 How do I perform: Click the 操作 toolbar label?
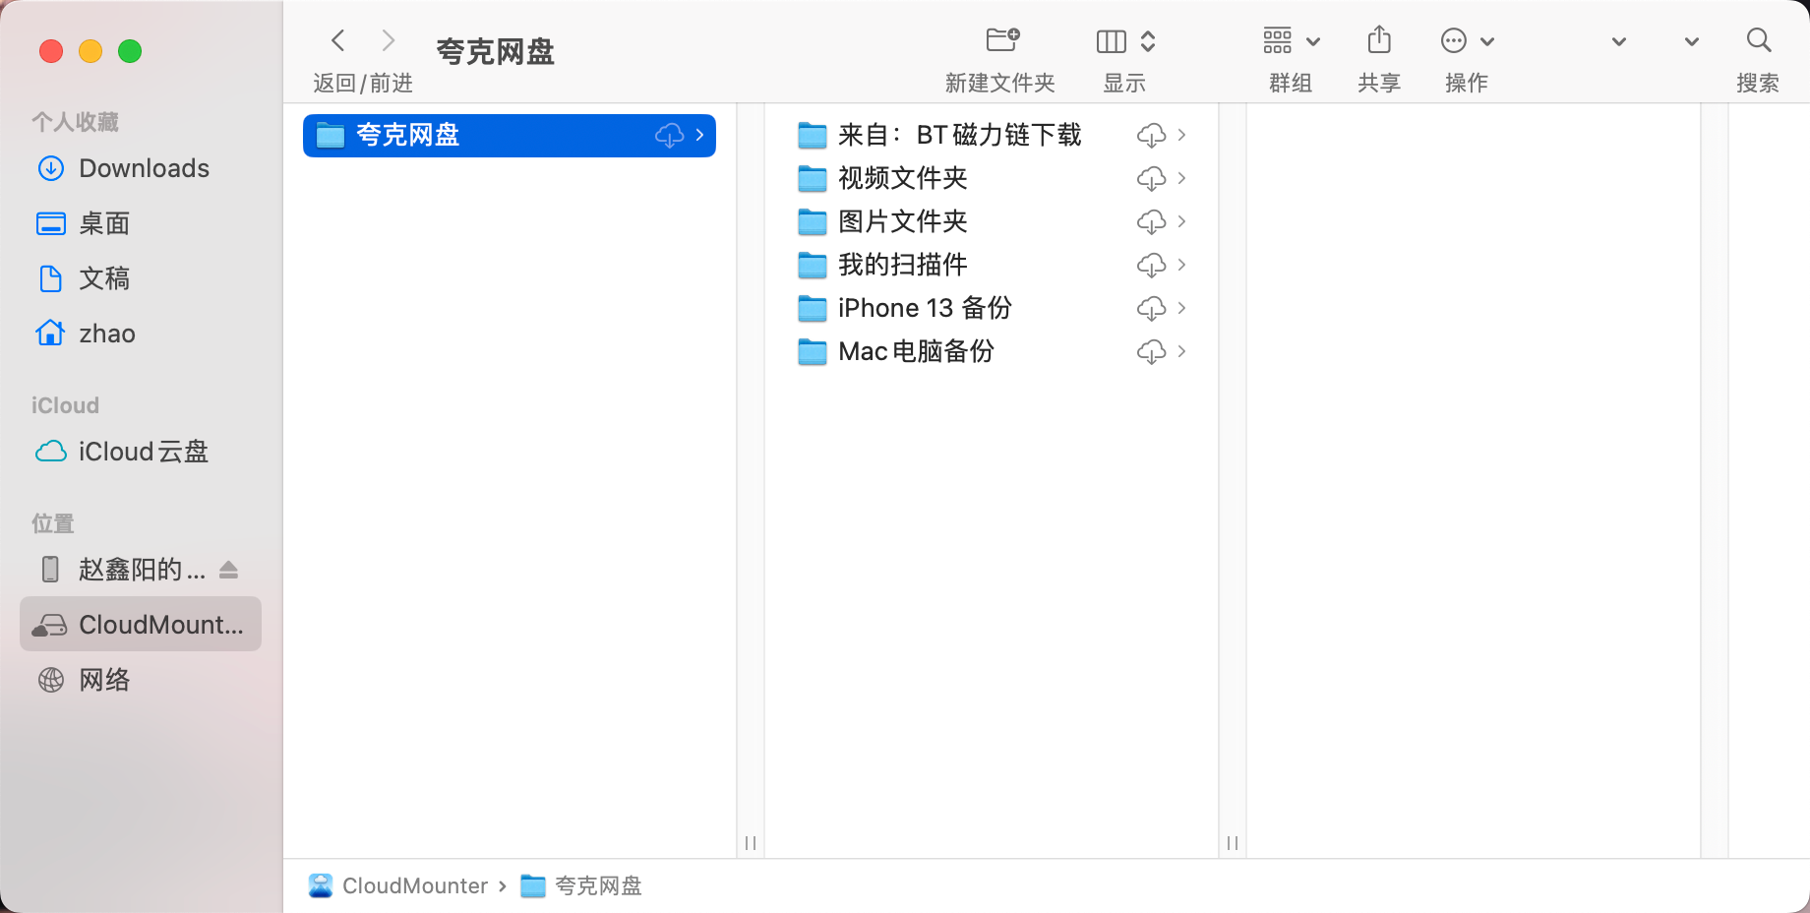coord(1467,84)
